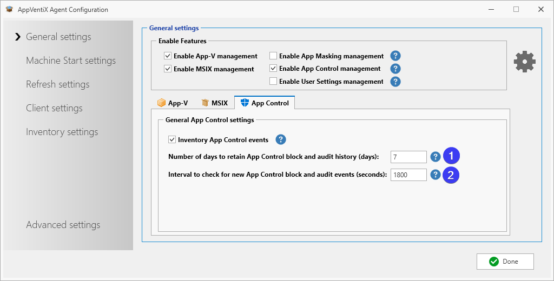Uncheck Inventory App Control events
Image resolution: width=554 pixels, height=281 pixels.
[x=173, y=140]
